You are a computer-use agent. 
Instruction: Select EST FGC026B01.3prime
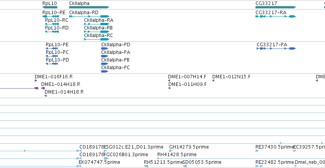coord(106,158)
